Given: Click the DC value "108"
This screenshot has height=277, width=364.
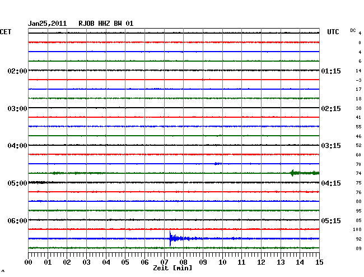Looking at the screenshot, I should (x=357, y=229).
